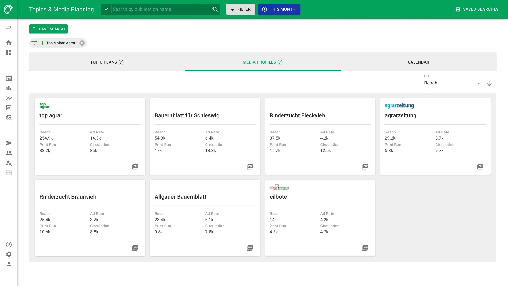
Task: Open PDF media kit for Allgäuer Bauernblatt
Action: 250,248
